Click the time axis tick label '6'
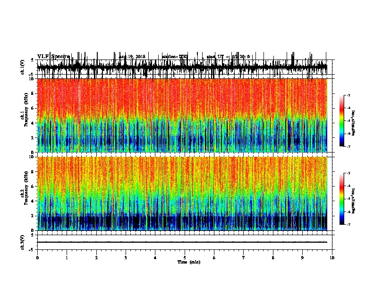The width and height of the screenshot is (374, 289). coord(214,258)
